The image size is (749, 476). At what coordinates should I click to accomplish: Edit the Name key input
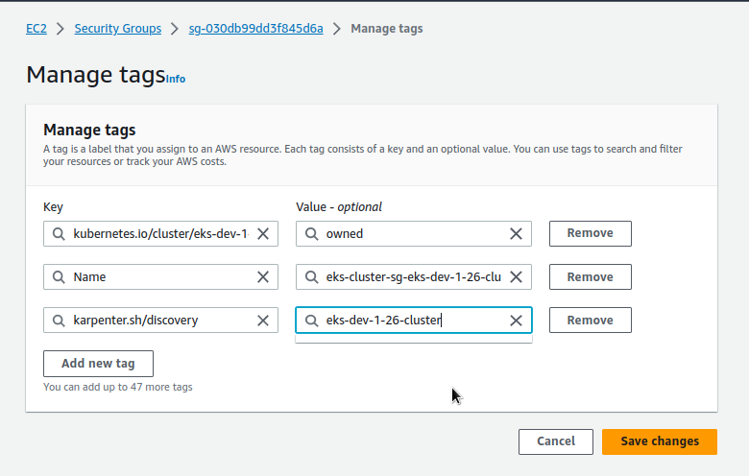tap(160, 277)
